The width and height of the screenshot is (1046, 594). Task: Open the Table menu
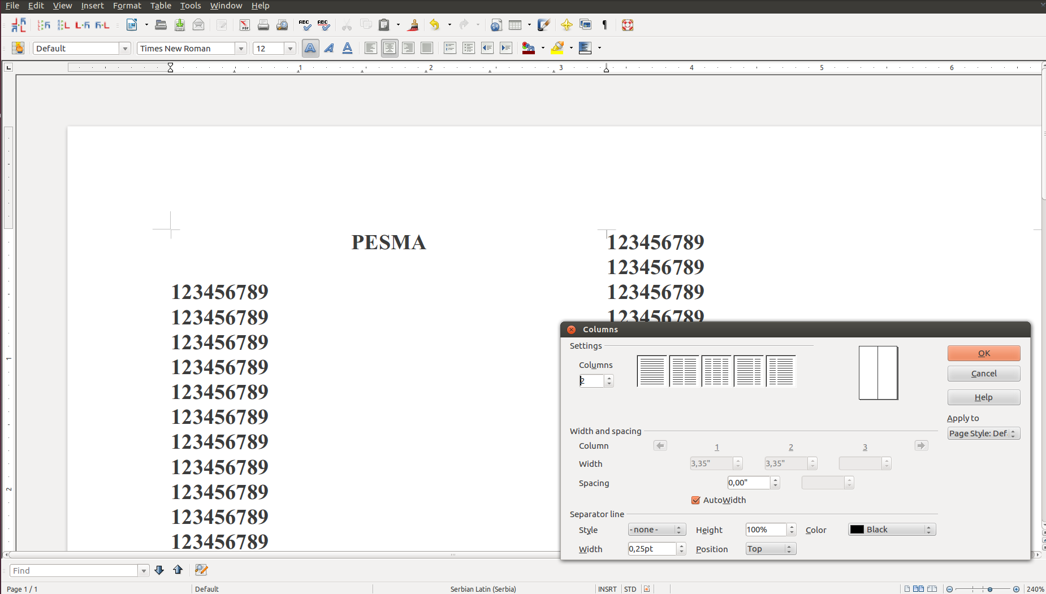(x=161, y=6)
